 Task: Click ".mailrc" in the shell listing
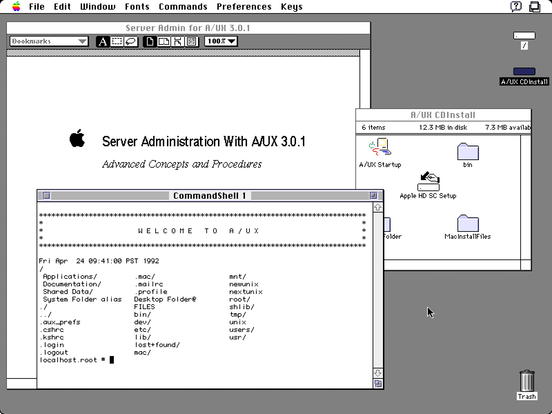click(x=148, y=284)
